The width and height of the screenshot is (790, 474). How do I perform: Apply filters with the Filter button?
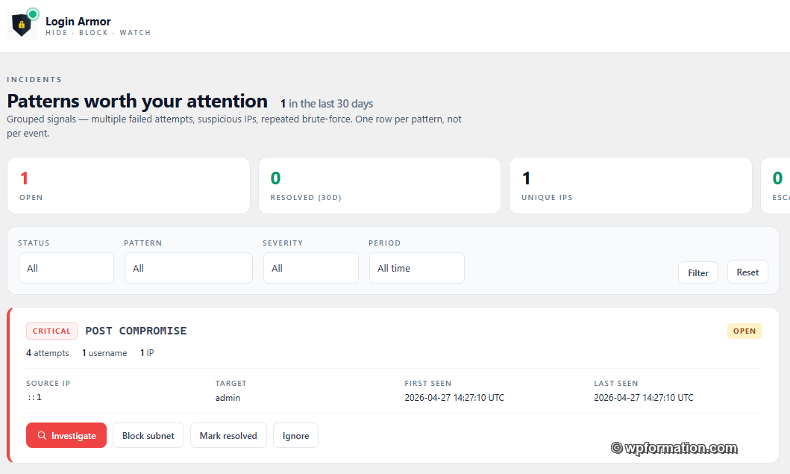697,272
